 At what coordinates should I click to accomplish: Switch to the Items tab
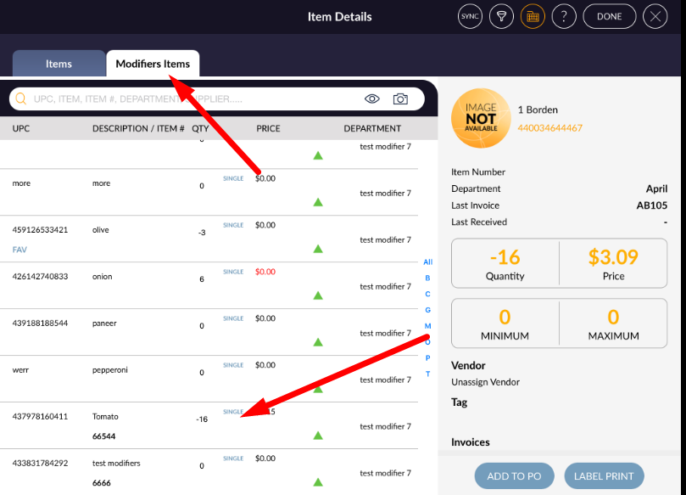59,64
